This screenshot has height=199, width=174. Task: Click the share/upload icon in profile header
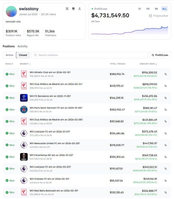coord(80,9)
